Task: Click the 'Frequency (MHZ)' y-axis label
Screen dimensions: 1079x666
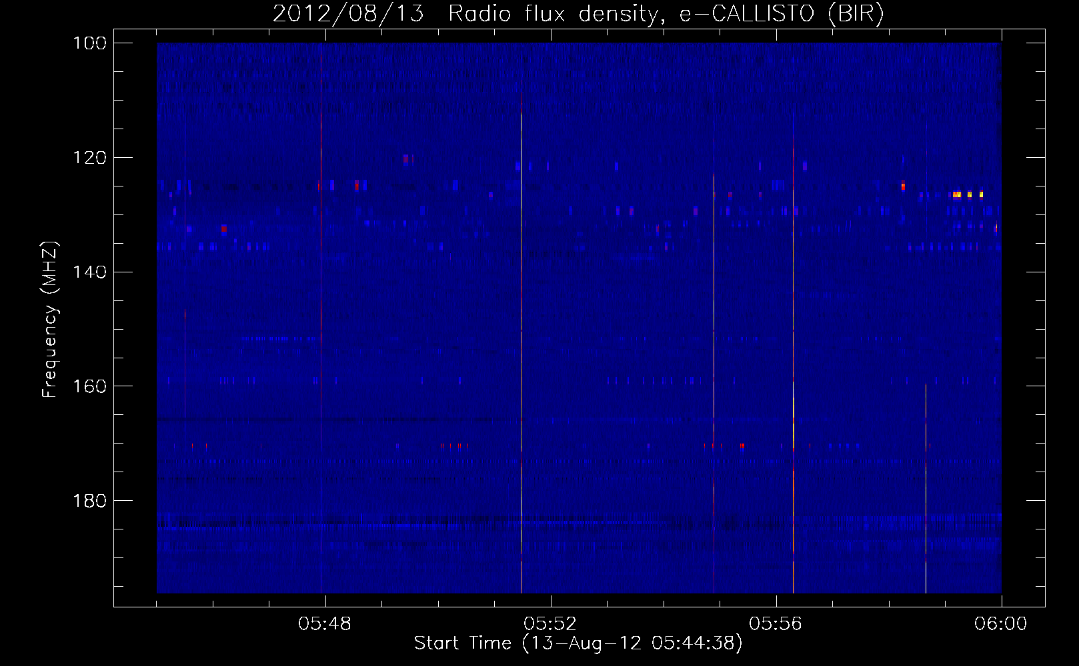Action: pyautogui.click(x=50, y=320)
